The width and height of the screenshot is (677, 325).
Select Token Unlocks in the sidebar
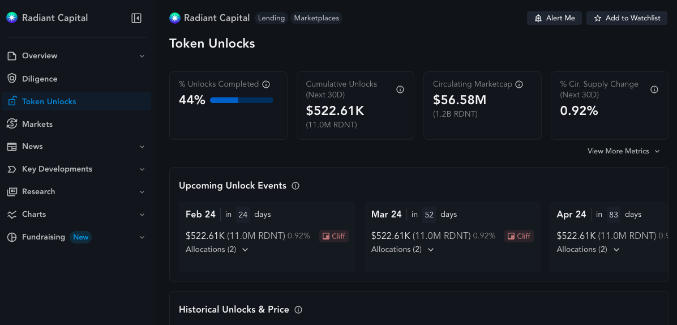click(x=76, y=101)
